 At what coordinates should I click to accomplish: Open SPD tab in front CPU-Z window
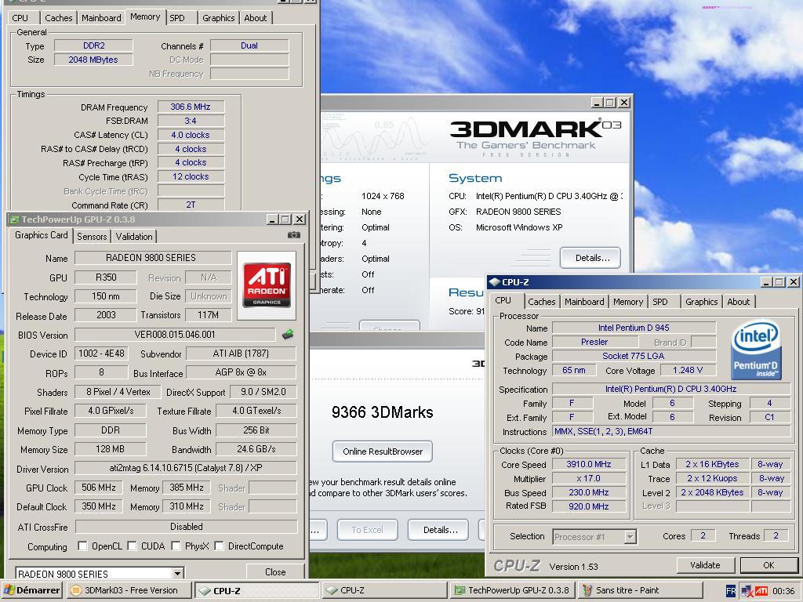tap(660, 302)
